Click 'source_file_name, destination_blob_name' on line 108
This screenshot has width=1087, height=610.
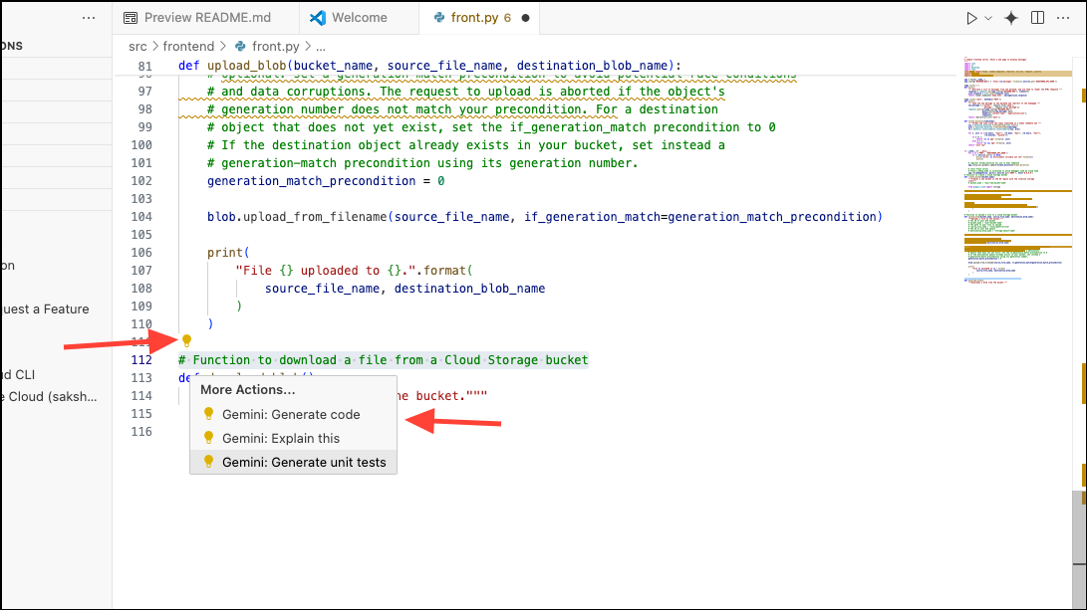click(x=405, y=289)
